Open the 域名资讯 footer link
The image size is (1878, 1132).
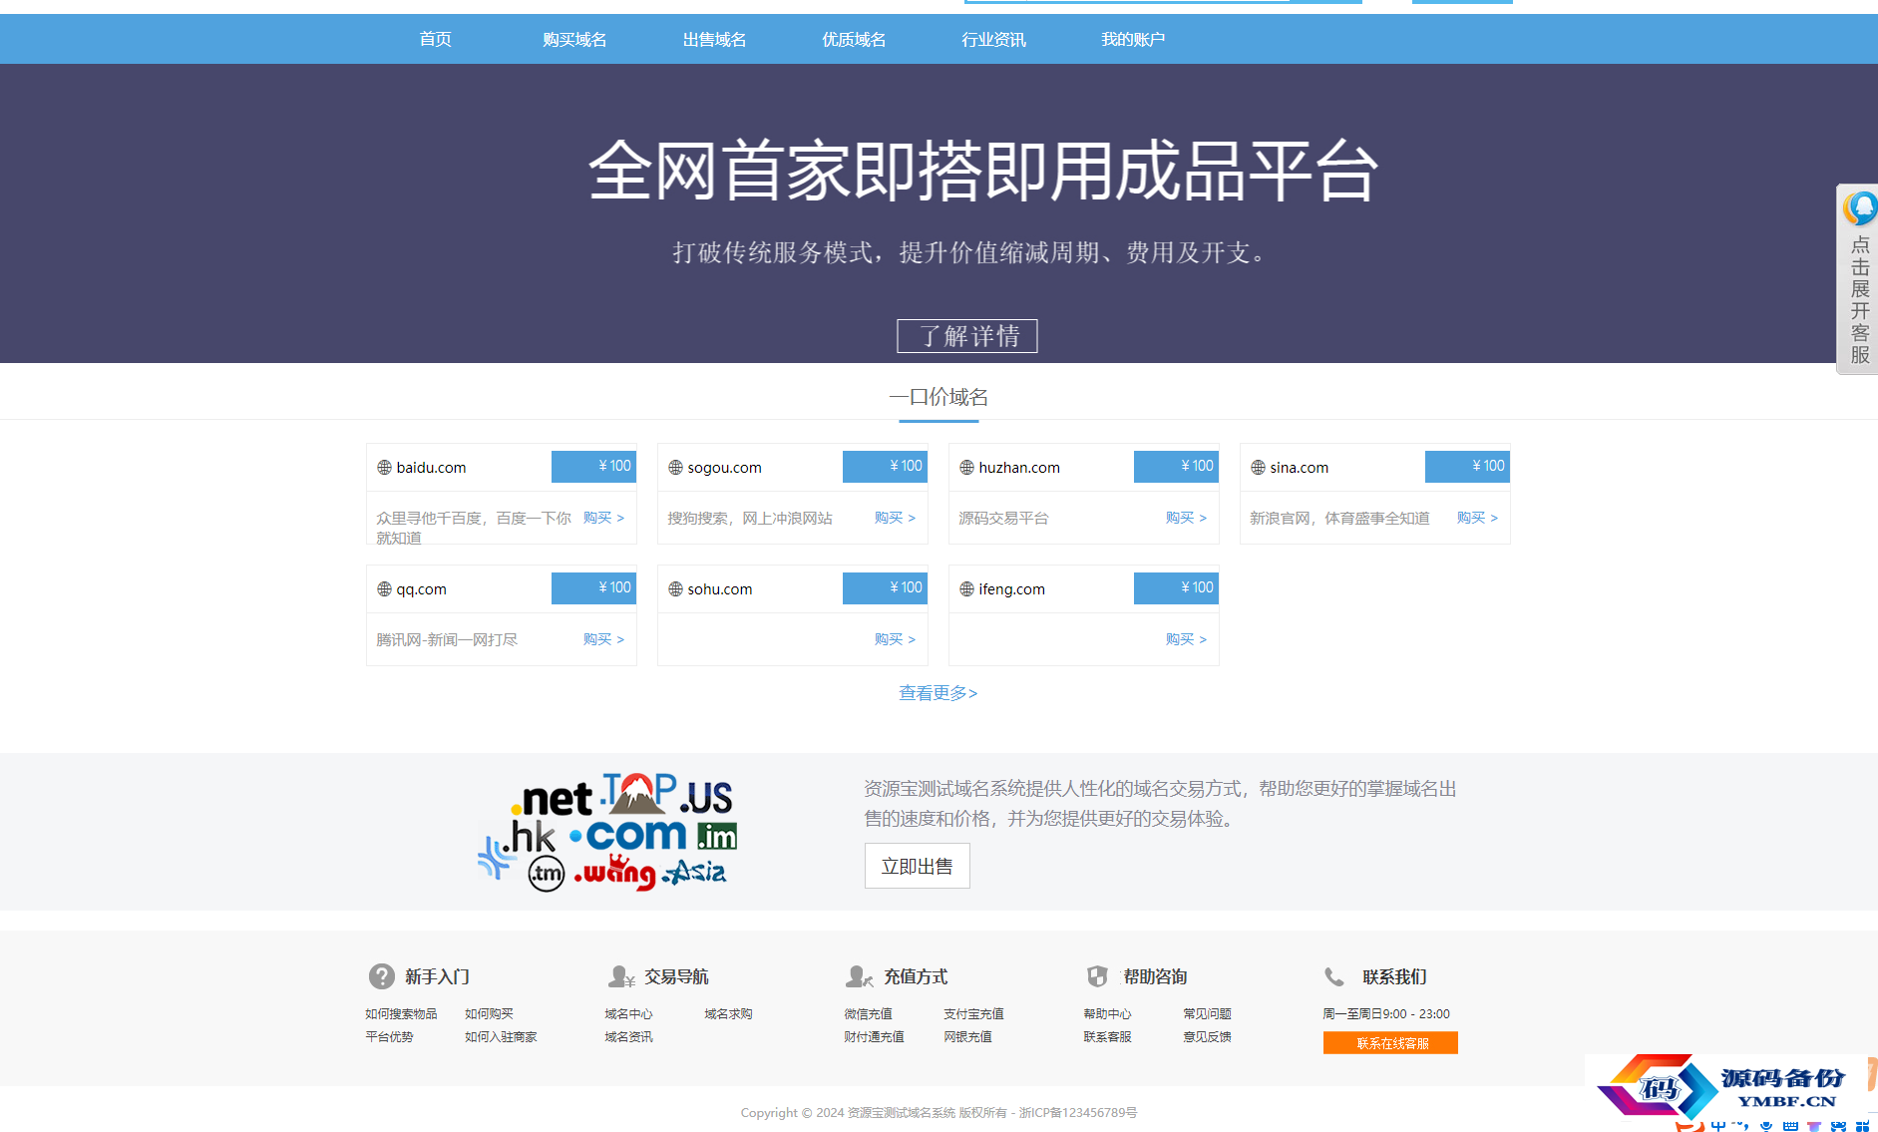[628, 1036]
